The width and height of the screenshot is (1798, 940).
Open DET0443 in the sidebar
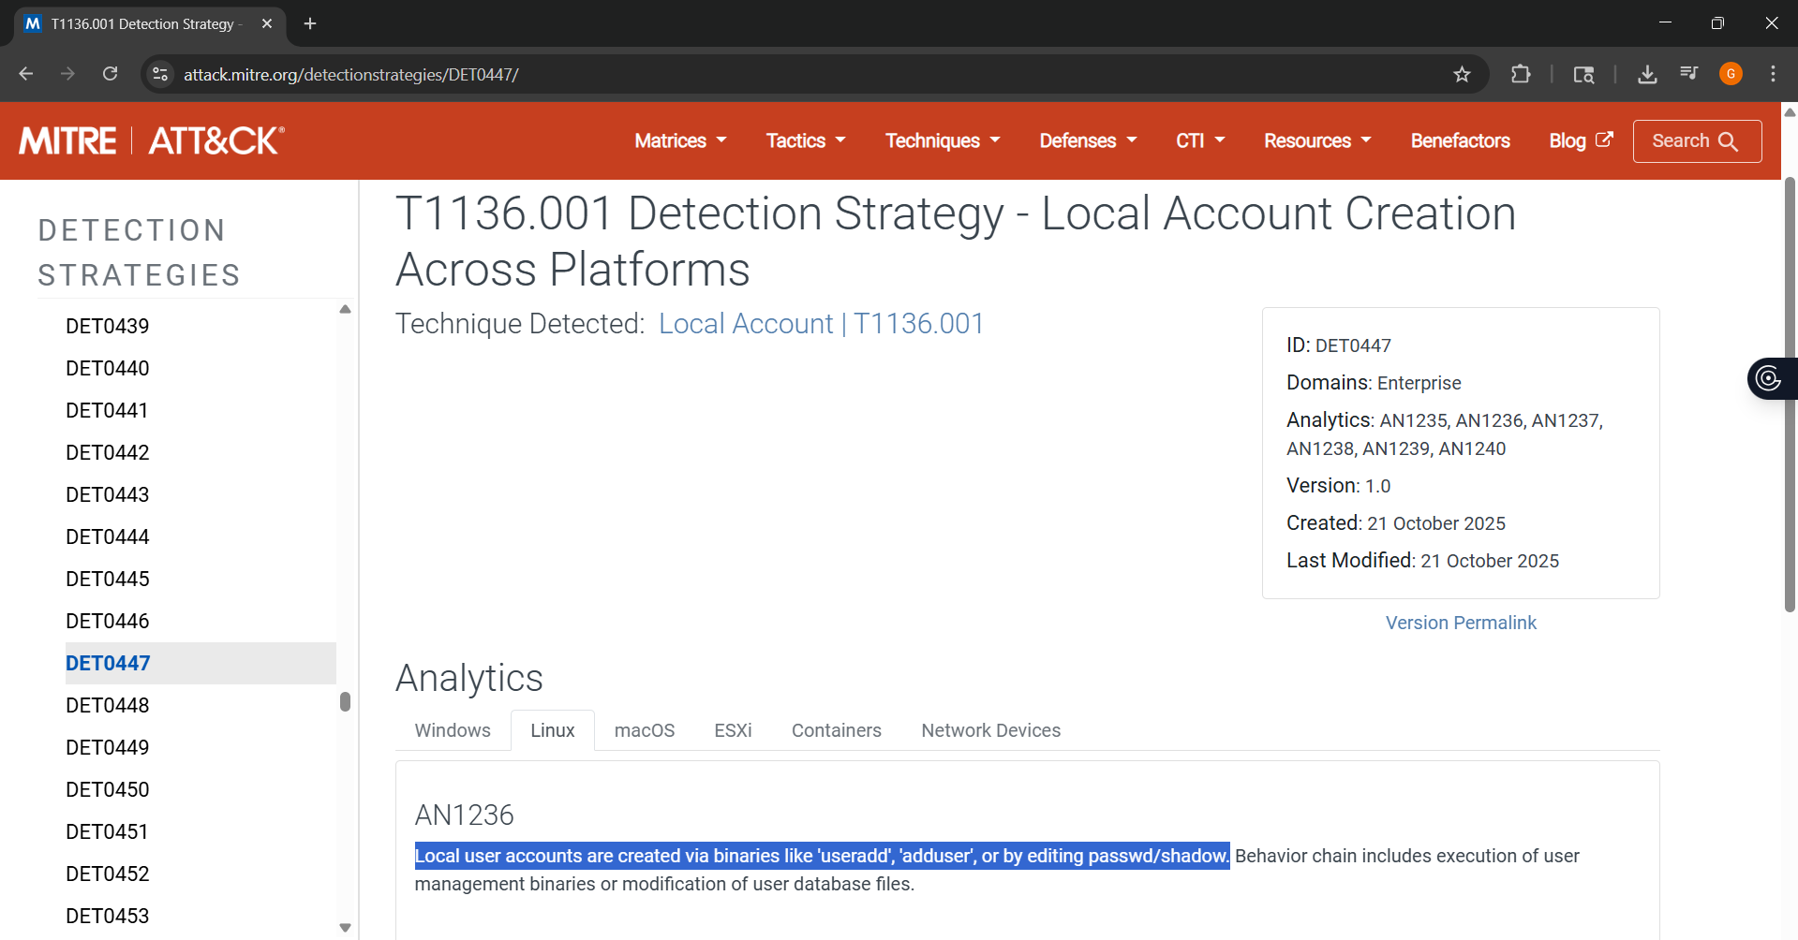pos(108,494)
